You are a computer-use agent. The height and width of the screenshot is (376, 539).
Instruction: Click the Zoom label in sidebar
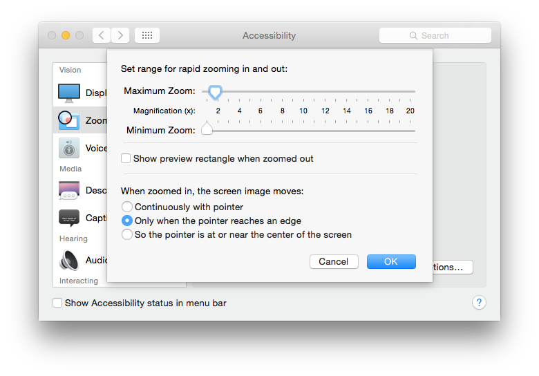(x=96, y=121)
